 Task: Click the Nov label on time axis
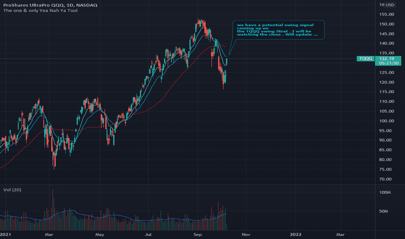[x=246, y=234]
